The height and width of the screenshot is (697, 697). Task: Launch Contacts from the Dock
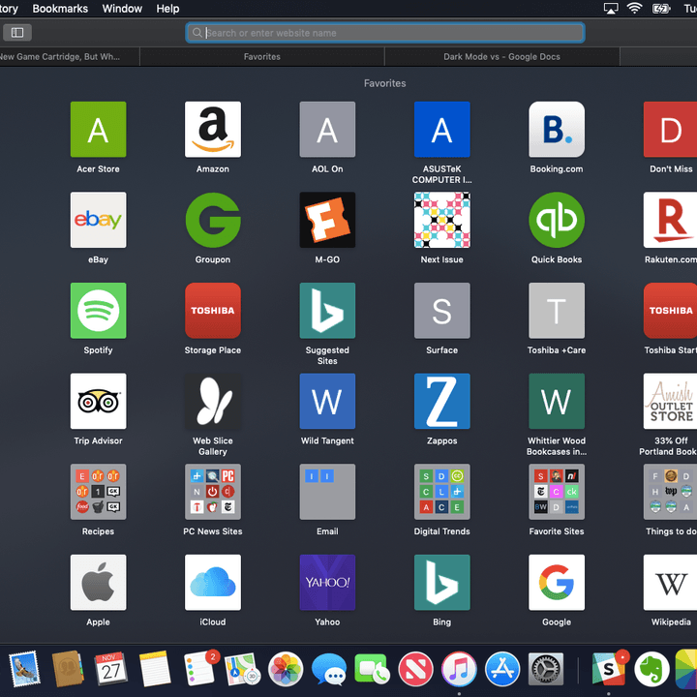(68, 670)
